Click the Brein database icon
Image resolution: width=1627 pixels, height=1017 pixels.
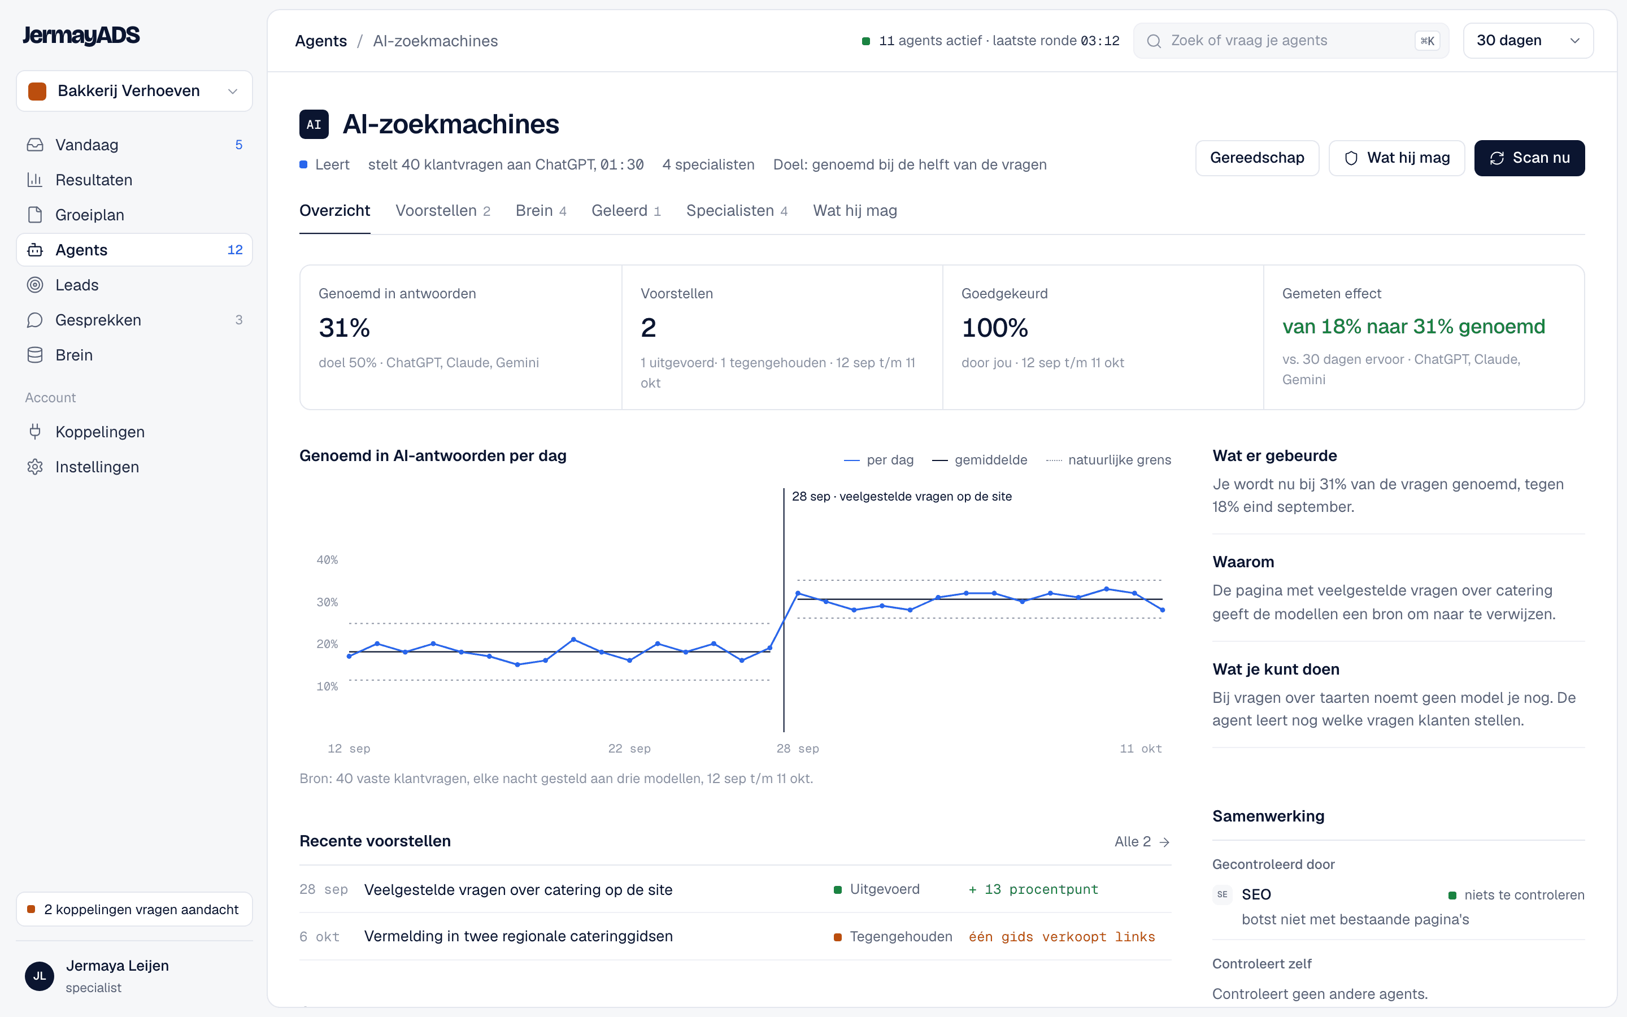(35, 354)
